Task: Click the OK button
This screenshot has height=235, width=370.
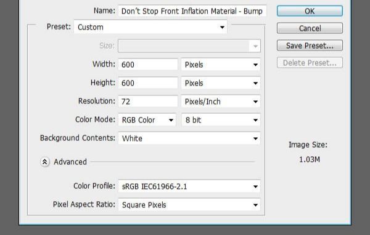Action: [310, 11]
